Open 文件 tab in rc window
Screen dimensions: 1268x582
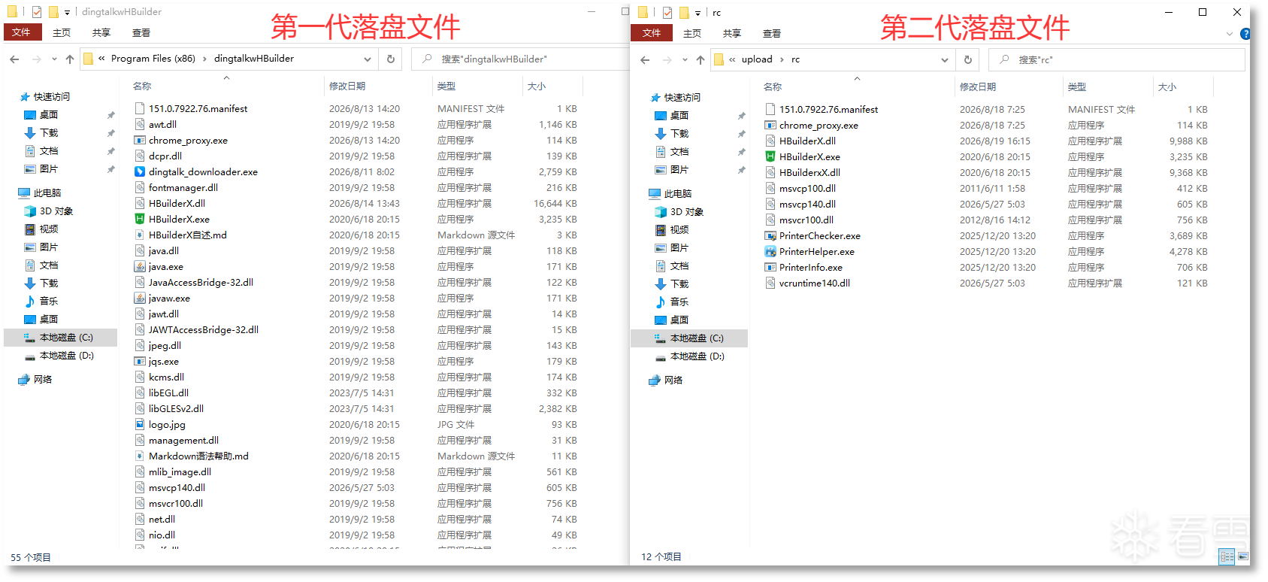pos(652,33)
